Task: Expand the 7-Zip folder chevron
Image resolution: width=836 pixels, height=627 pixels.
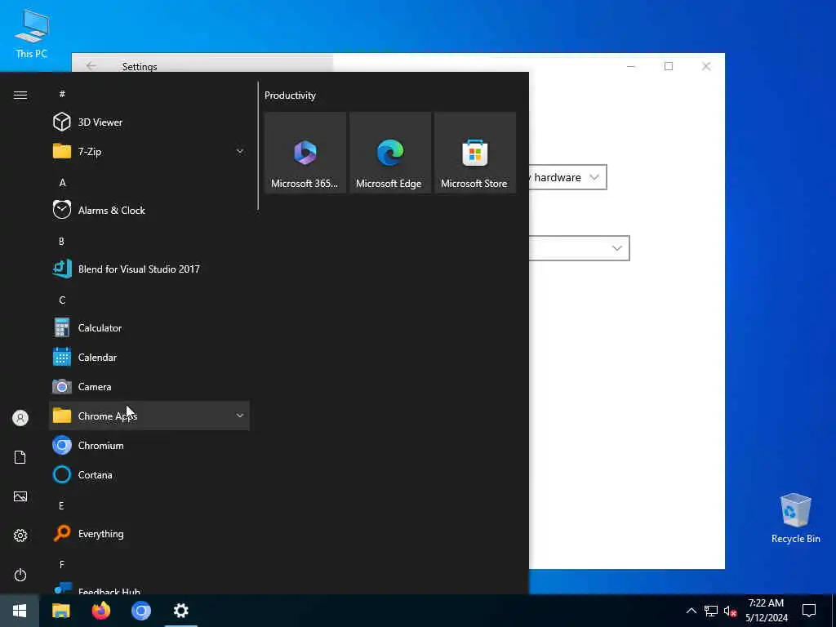Action: [x=240, y=151]
